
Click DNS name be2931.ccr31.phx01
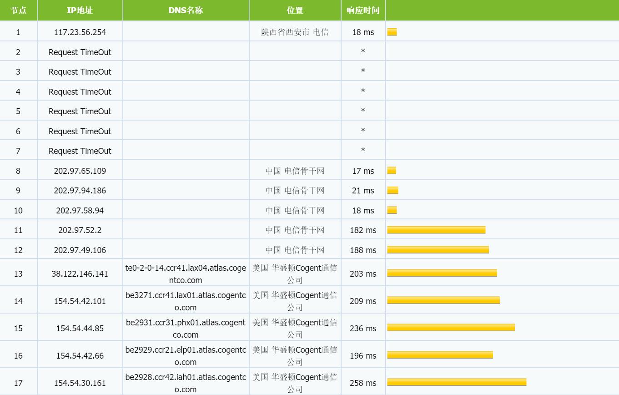coord(186,329)
